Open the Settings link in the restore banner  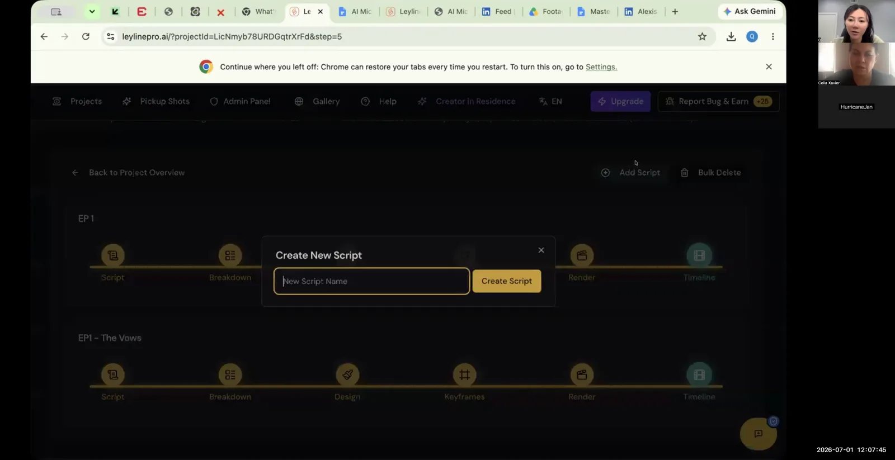(601, 67)
